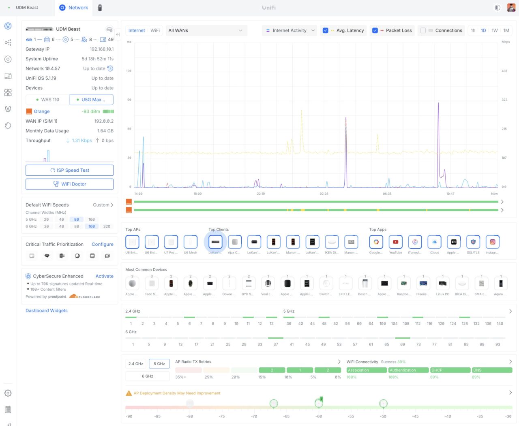Expand the first Orange WAN timeline row chevron

pyautogui.click(x=502, y=202)
